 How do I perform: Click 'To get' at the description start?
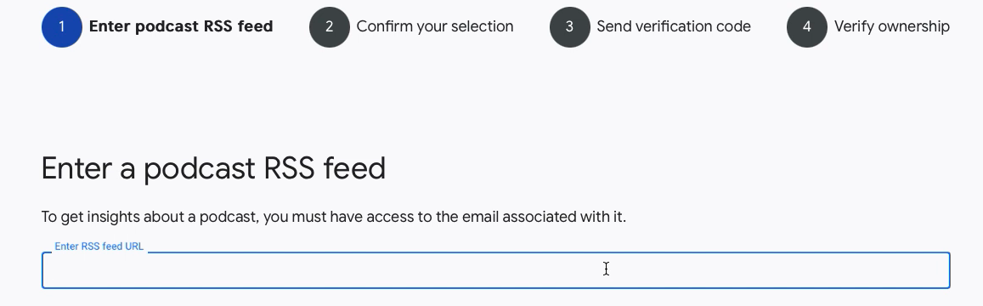coord(62,217)
